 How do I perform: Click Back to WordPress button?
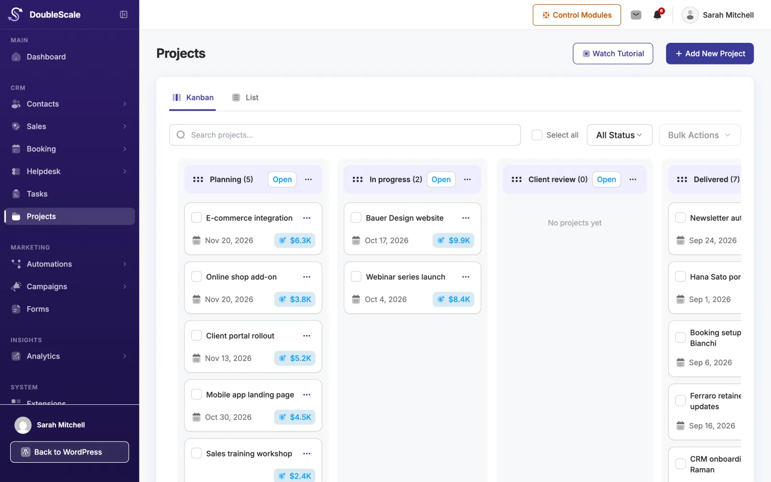(x=69, y=452)
